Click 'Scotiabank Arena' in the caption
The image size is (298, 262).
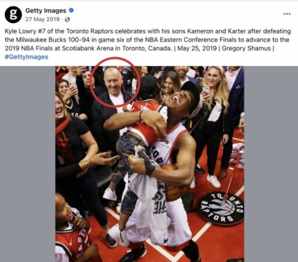pyautogui.click(x=86, y=48)
